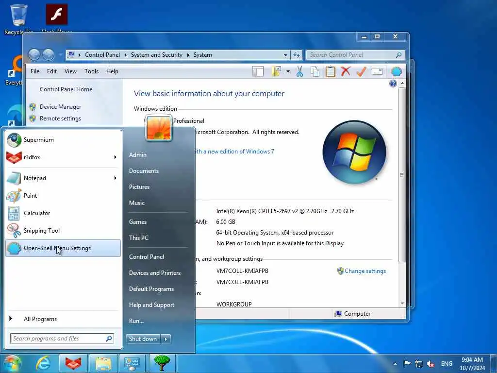497x373 pixels.
Task: Open the Shut down options arrow
Action: 166,339
